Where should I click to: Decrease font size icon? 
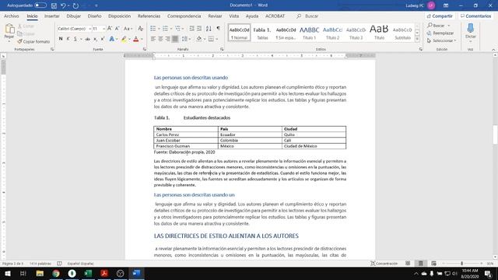point(117,29)
